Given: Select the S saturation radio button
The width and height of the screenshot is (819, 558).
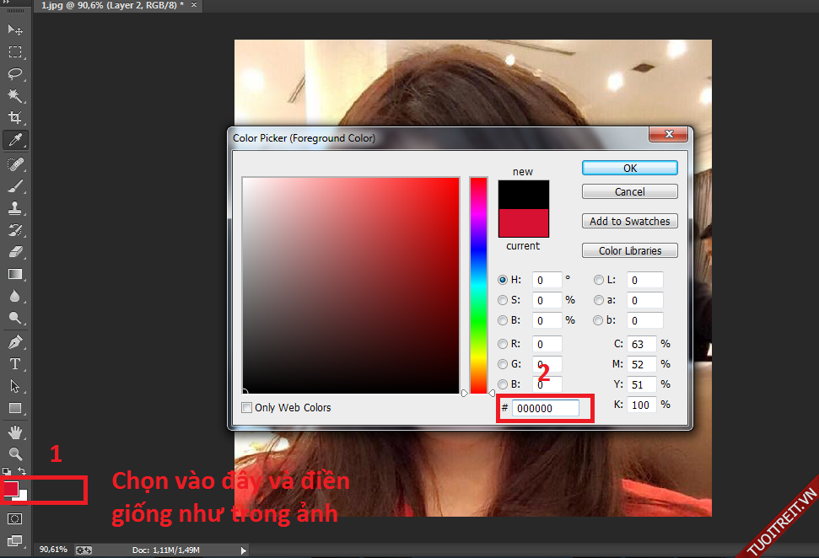Looking at the screenshot, I should click(x=504, y=300).
